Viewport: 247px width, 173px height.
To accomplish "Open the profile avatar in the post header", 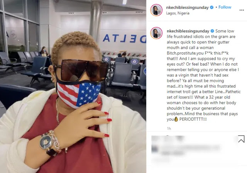I will click(156, 10).
